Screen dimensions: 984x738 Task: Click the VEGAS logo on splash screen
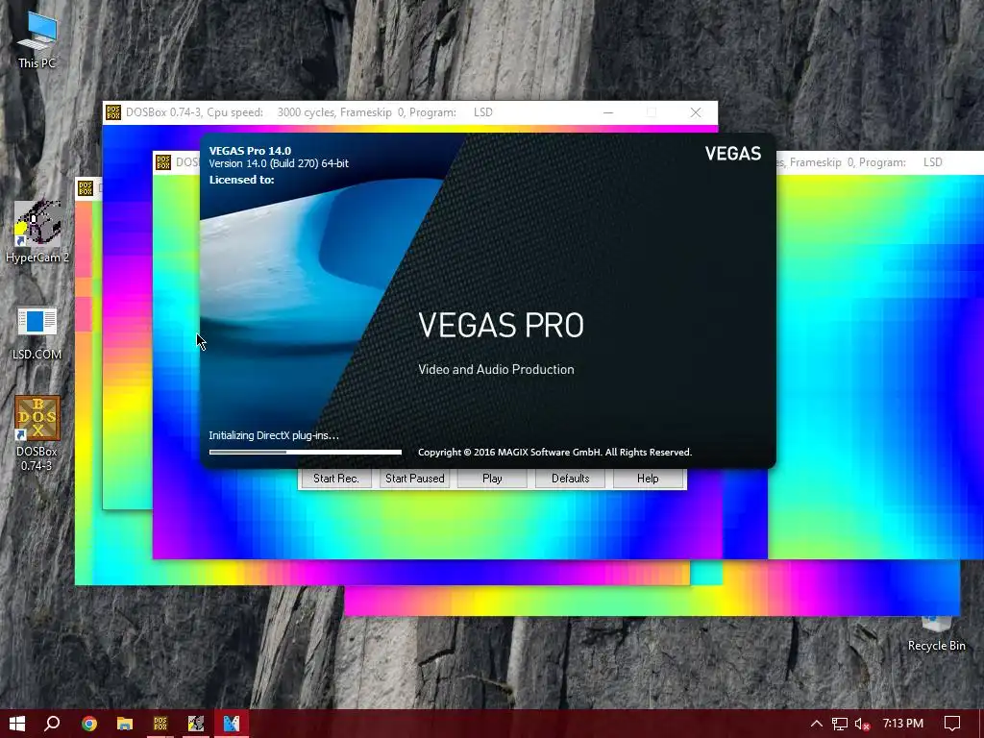[x=733, y=154]
